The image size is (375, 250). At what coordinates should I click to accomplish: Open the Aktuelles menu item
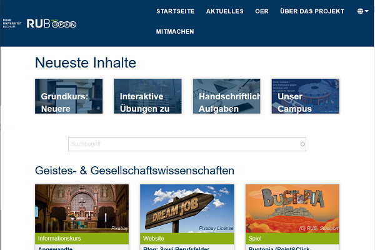[225, 11]
